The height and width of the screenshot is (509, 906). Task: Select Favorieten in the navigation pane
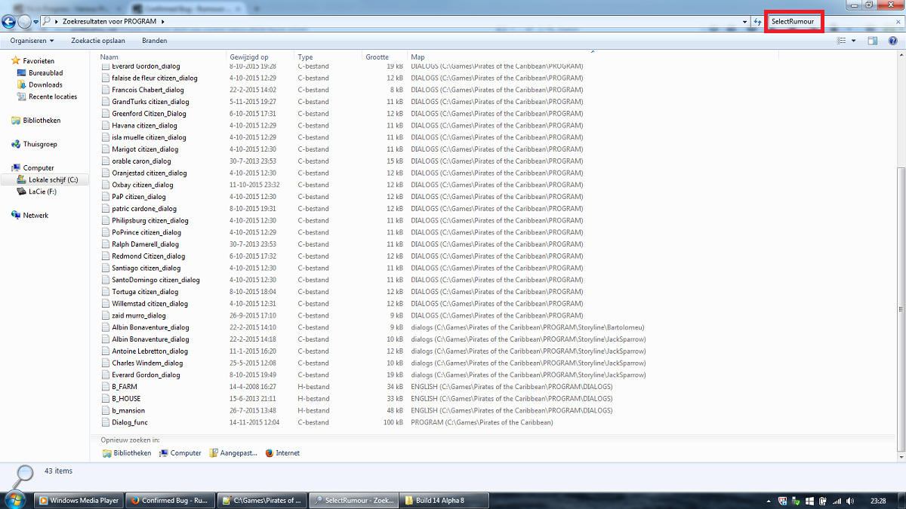pyautogui.click(x=39, y=60)
